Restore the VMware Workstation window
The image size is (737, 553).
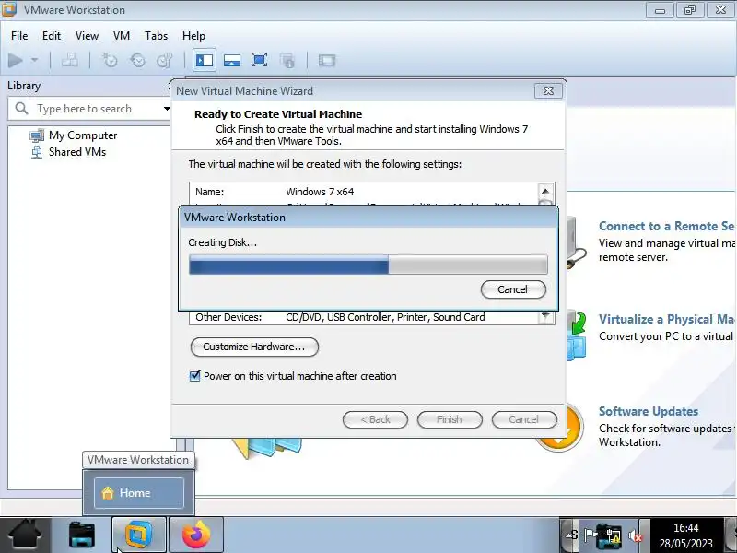point(689,10)
